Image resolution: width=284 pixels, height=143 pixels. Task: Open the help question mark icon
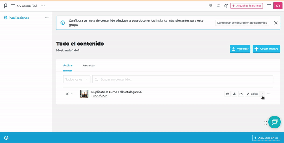tap(226, 6)
